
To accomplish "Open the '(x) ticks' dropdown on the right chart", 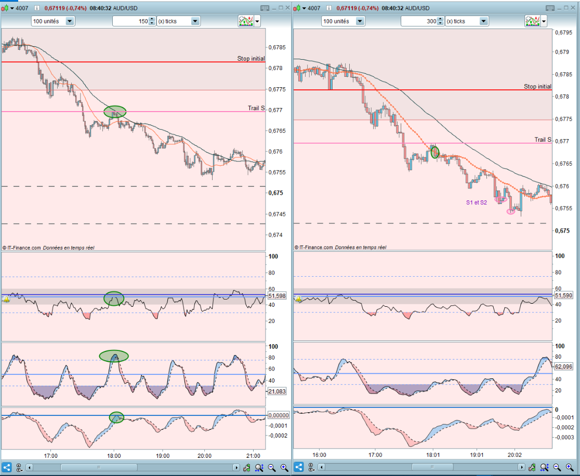I will coord(467,21).
